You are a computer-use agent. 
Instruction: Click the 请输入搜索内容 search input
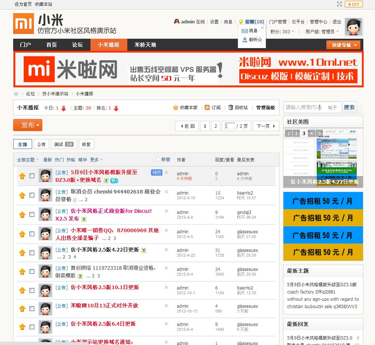coord(301,107)
